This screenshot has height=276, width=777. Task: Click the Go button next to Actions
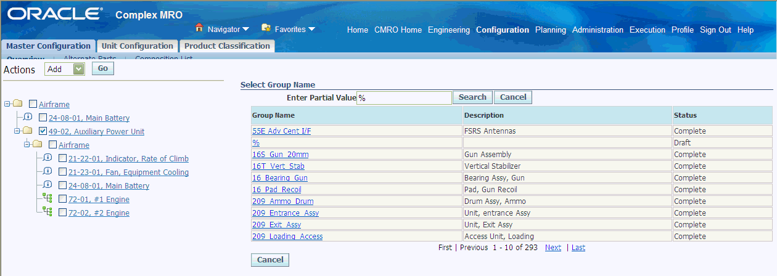pyautogui.click(x=103, y=68)
